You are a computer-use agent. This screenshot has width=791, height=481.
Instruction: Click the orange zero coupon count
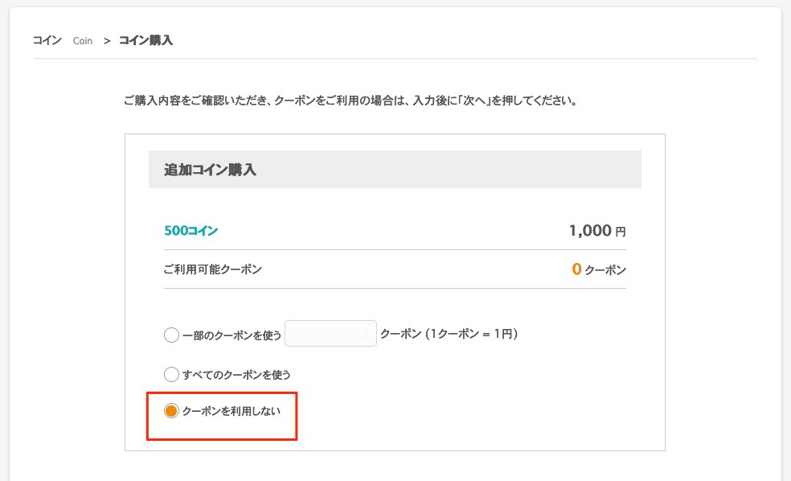click(x=576, y=269)
